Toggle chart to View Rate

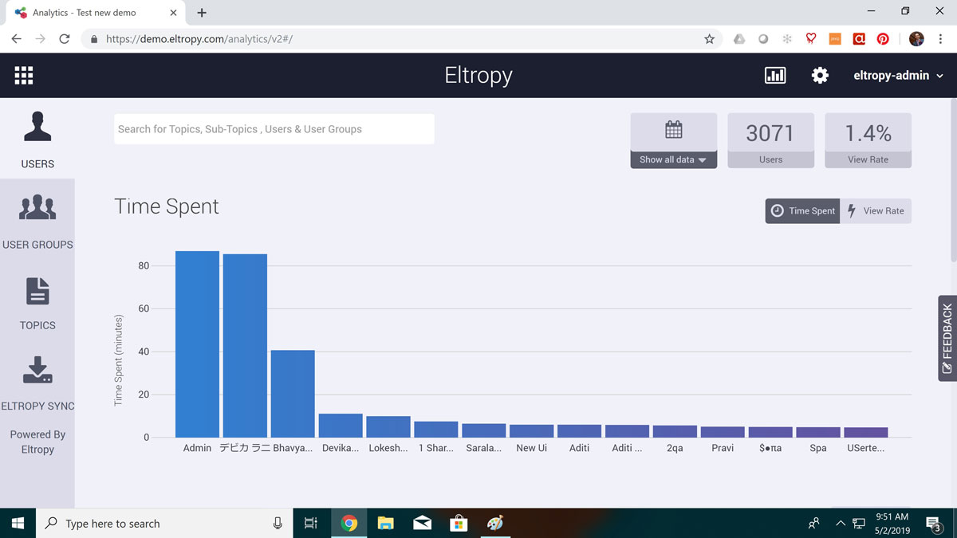pyautogui.click(x=876, y=211)
